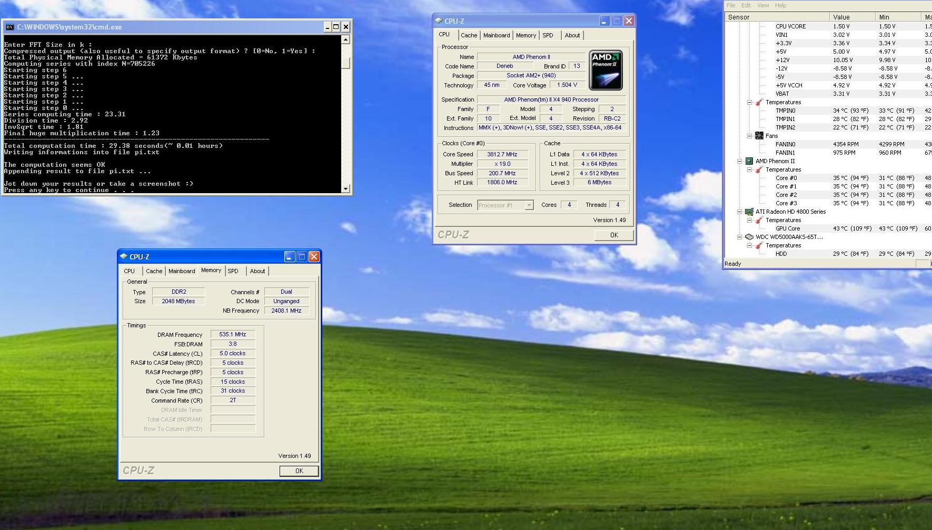Viewport: 932px width, 530px height.
Task: Open SPD tab in memory CPU-Z window
Action: (x=233, y=271)
